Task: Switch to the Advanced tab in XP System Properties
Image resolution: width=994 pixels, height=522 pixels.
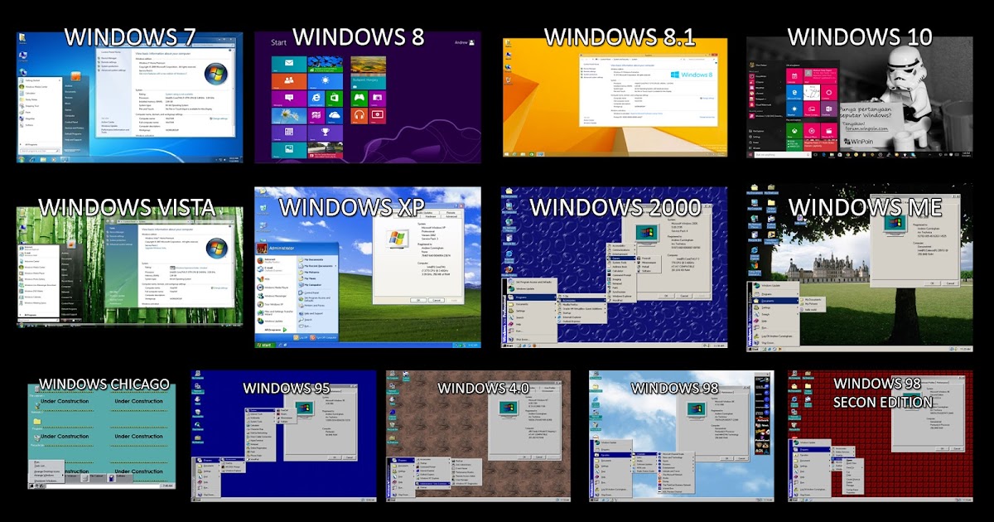Action: click(452, 215)
